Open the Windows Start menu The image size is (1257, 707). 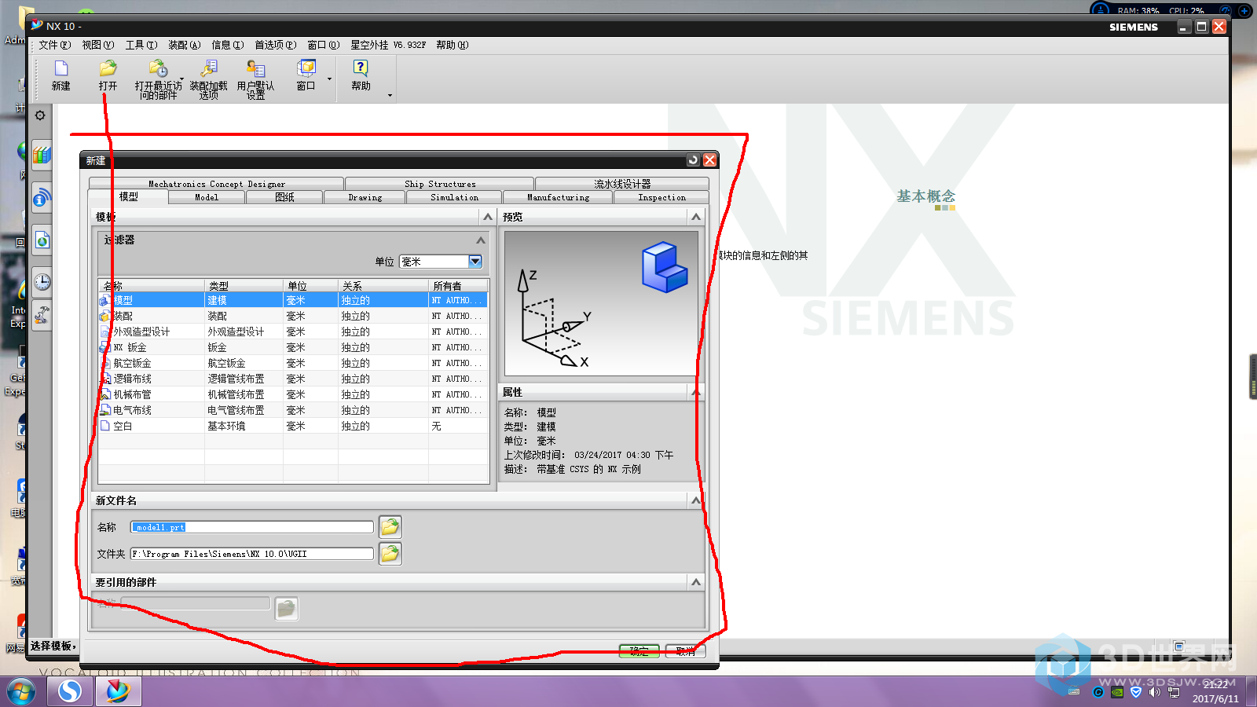(21, 692)
